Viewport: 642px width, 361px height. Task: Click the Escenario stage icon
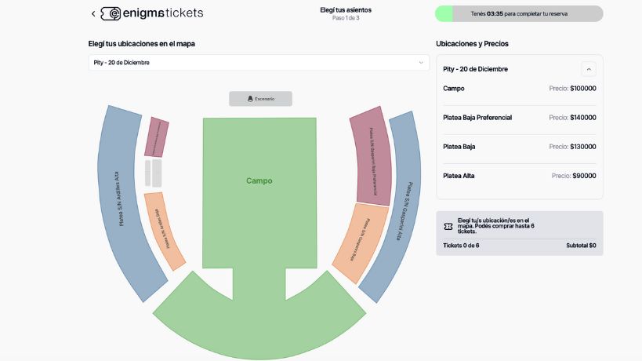pos(250,99)
